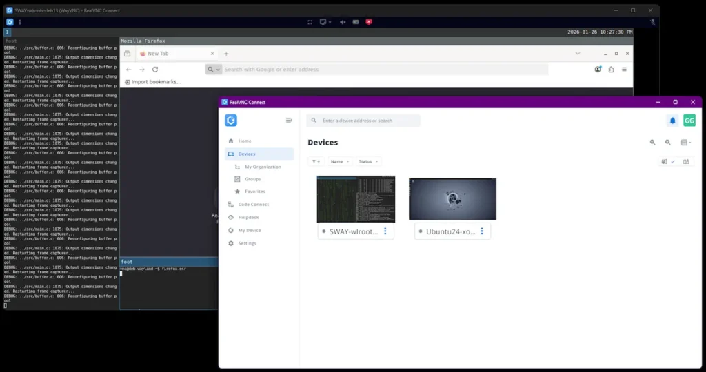706x372 pixels.
Task: Toggle the toolbar pin in the viewer window
Action: click(x=652, y=22)
